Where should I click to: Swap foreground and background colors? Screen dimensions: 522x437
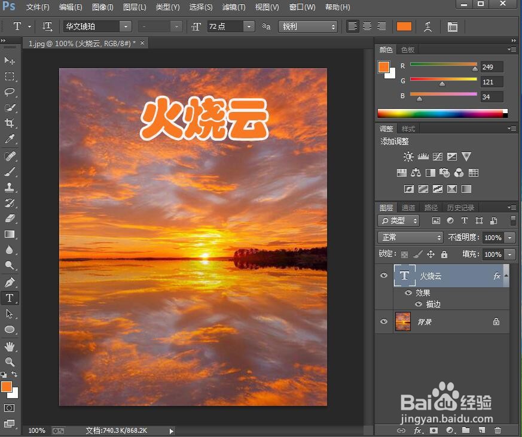[x=14, y=374]
